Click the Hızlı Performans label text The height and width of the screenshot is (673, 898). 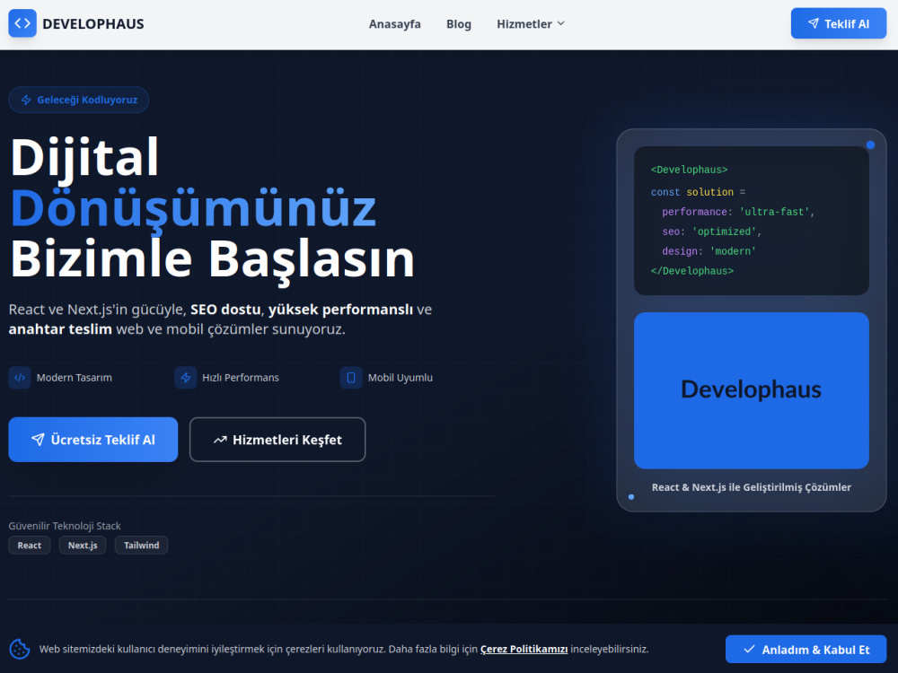pos(241,378)
